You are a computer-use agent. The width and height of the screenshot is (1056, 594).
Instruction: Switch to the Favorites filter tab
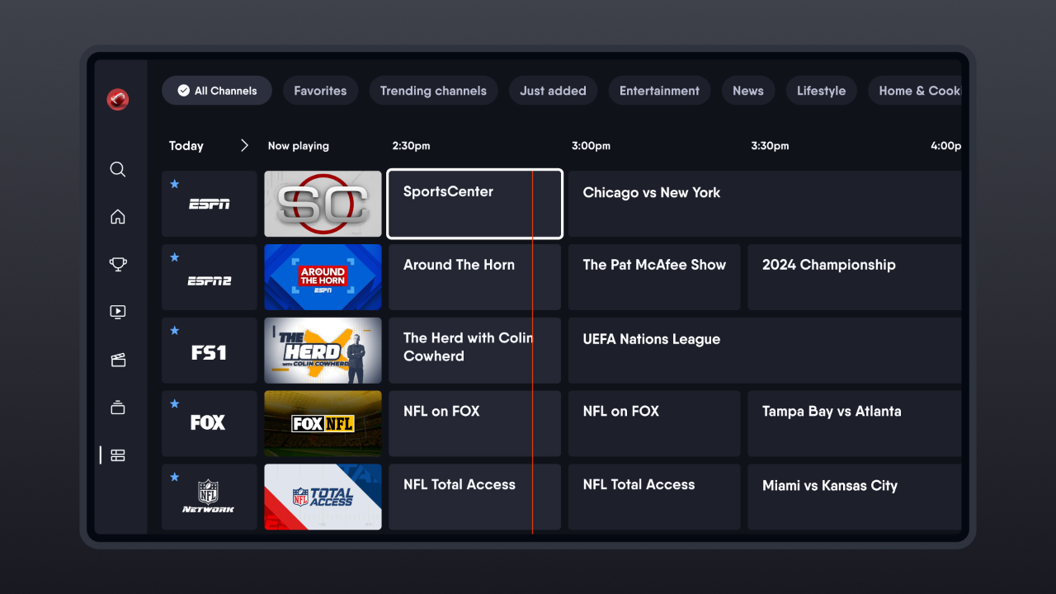tap(320, 91)
